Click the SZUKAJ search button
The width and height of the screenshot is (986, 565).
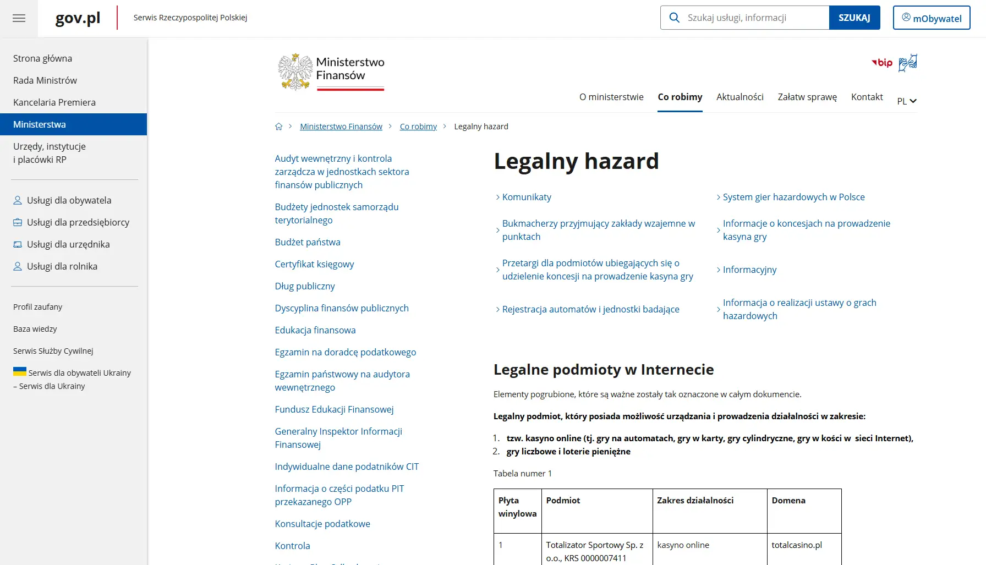(854, 18)
